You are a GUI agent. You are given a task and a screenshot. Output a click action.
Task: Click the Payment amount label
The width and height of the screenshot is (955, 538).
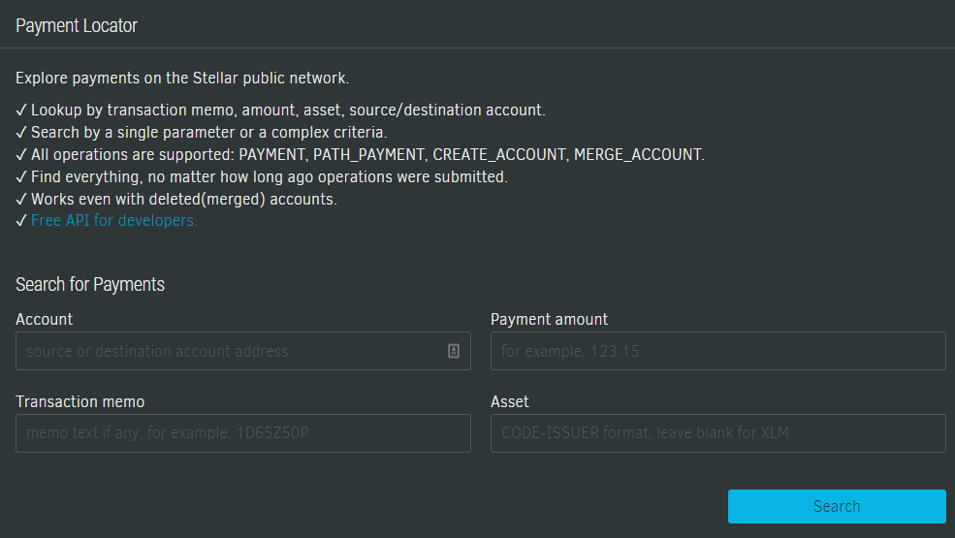pyautogui.click(x=549, y=319)
